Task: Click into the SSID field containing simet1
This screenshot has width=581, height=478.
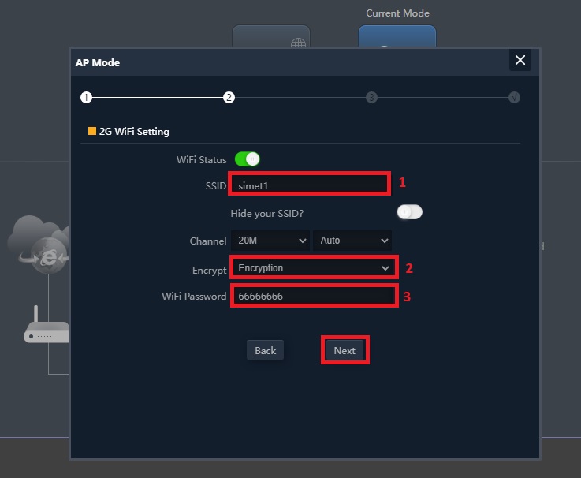Action: click(309, 185)
